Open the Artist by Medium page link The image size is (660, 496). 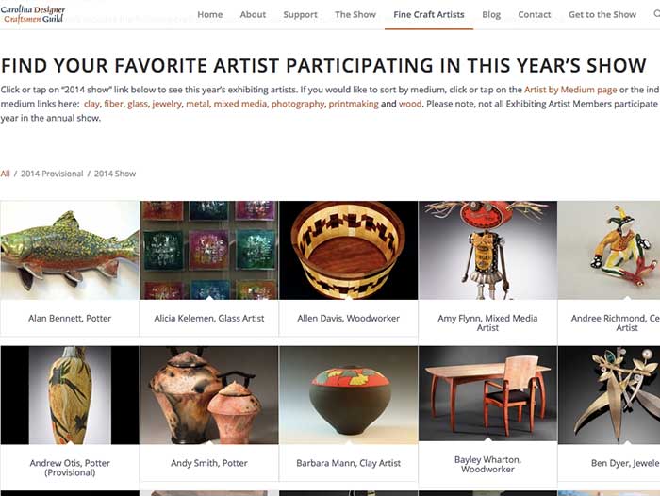tap(570, 90)
